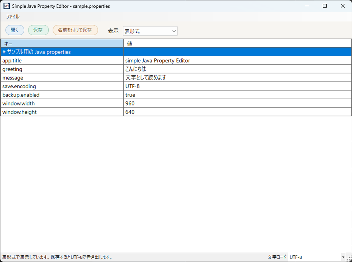Select the greeting key cell
This screenshot has width=352, height=262.
[62, 69]
